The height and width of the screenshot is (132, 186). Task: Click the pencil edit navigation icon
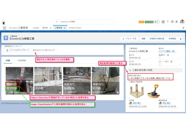(x=183, y=28)
